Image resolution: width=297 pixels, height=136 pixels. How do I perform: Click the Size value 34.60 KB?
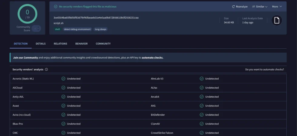[229, 22]
